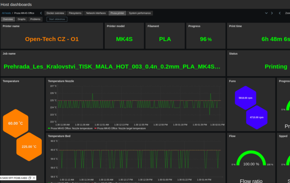Viewport: 290px width, 183px height.
Task: Click the 96 % progress value
Action: tap(205, 39)
